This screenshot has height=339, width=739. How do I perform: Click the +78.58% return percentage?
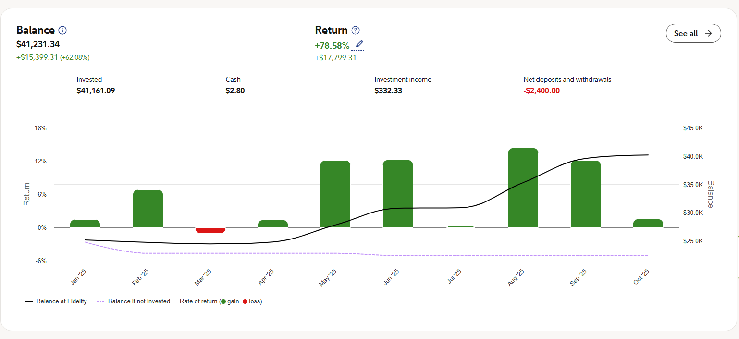pyautogui.click(x=332, y=46)
